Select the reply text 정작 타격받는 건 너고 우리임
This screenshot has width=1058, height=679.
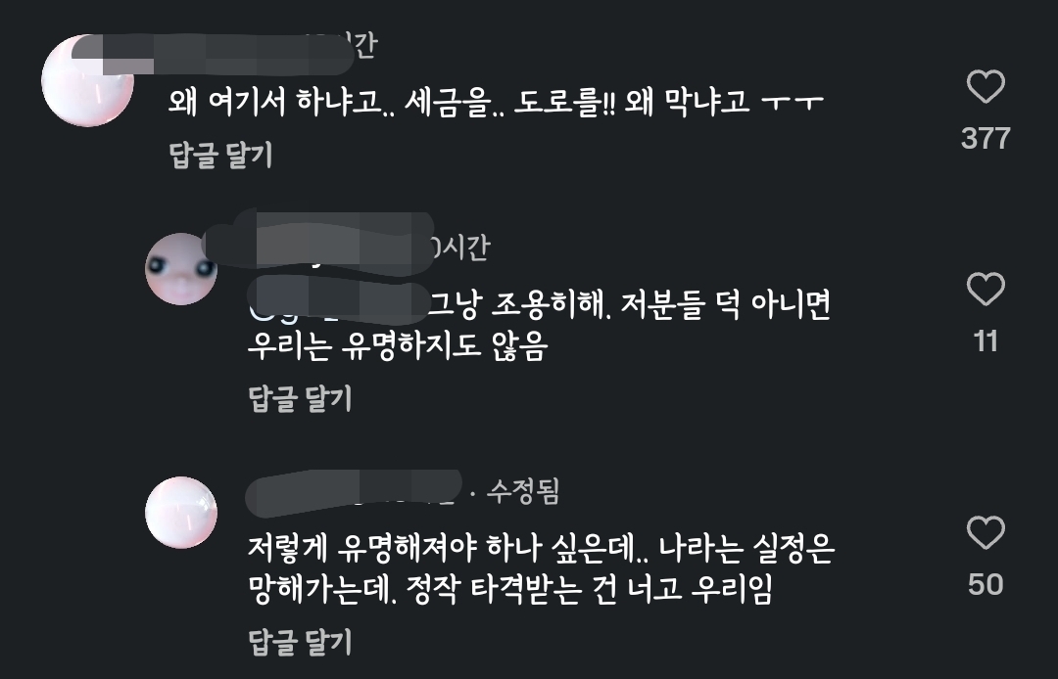(589, 589)
